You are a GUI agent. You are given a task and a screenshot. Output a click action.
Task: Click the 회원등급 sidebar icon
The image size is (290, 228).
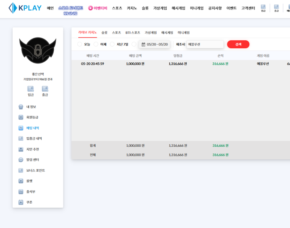coord(21,117)
